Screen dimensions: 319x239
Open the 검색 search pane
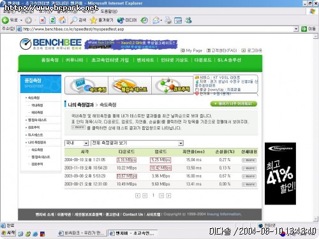point(78,20)
